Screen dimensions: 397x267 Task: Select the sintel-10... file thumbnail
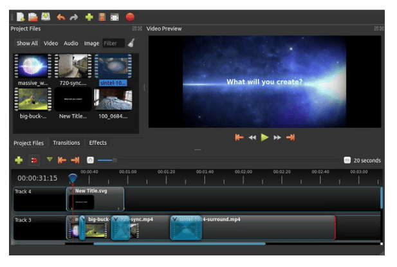[113, 66]
